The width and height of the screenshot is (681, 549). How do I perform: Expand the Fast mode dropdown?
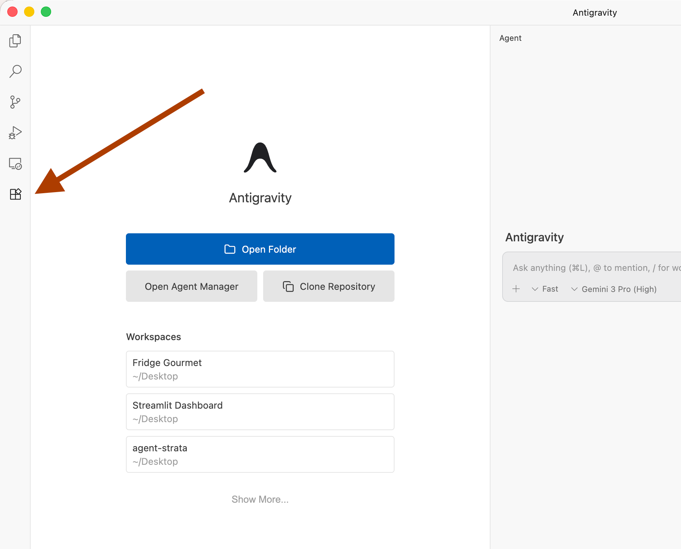(x=545, y=289)
